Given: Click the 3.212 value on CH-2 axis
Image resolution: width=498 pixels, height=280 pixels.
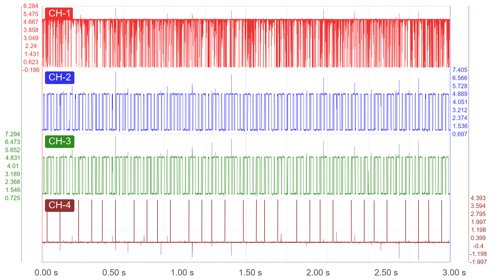Looking at the screenshot, I should point(460,110).
